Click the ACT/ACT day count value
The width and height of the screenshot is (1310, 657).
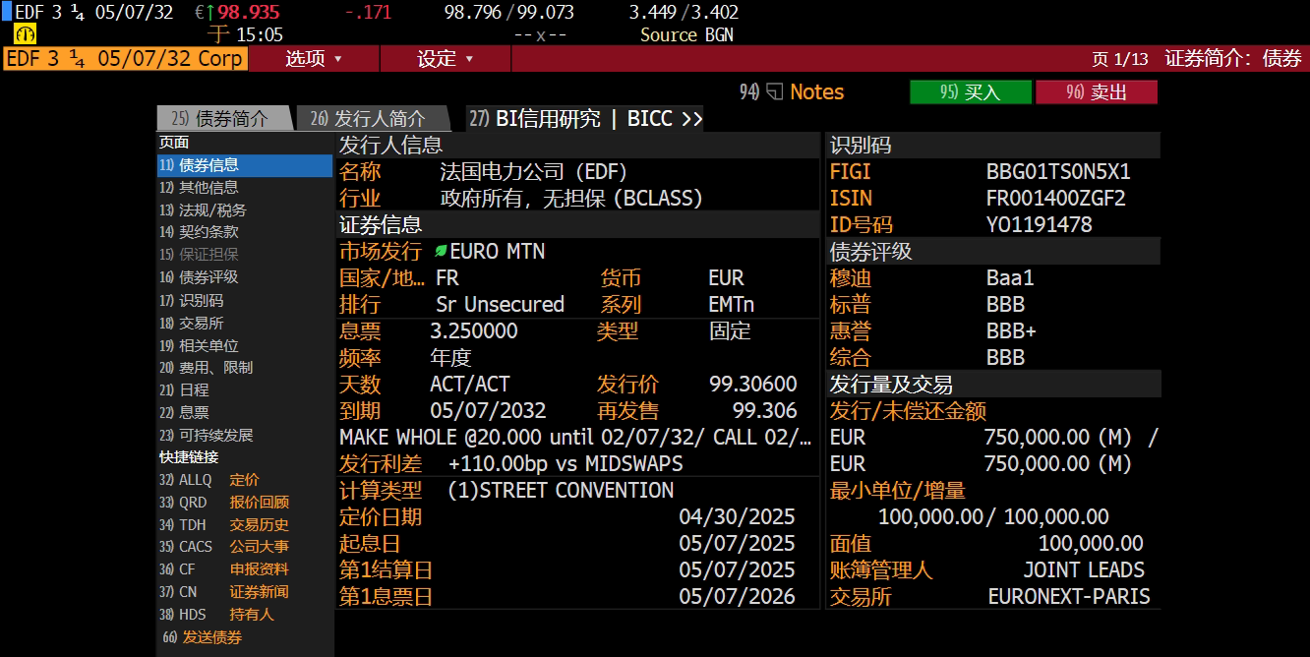tap(470, 385)
